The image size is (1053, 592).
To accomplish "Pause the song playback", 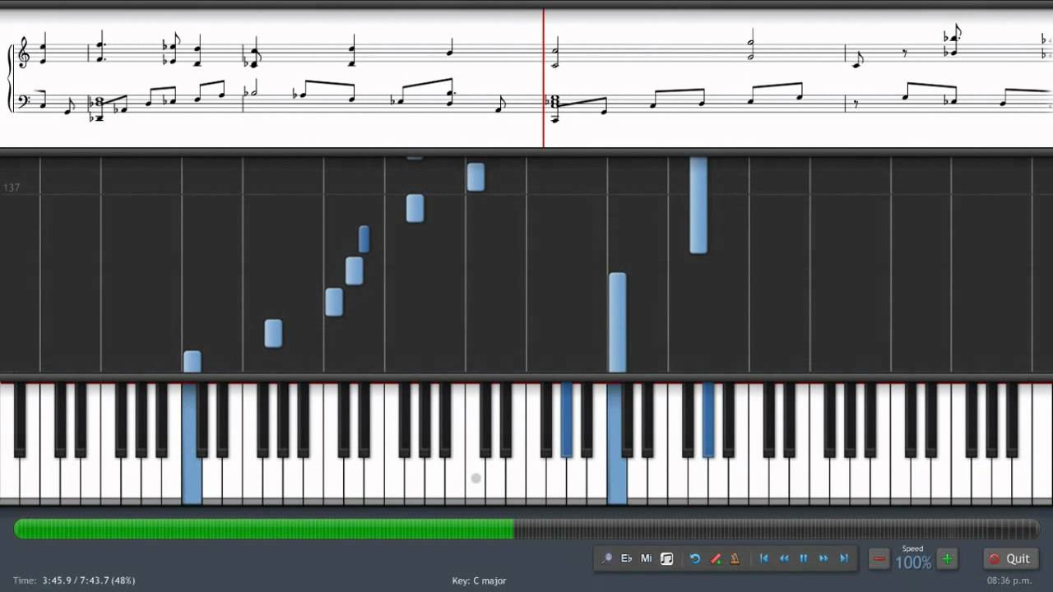I will click(804, 558).
